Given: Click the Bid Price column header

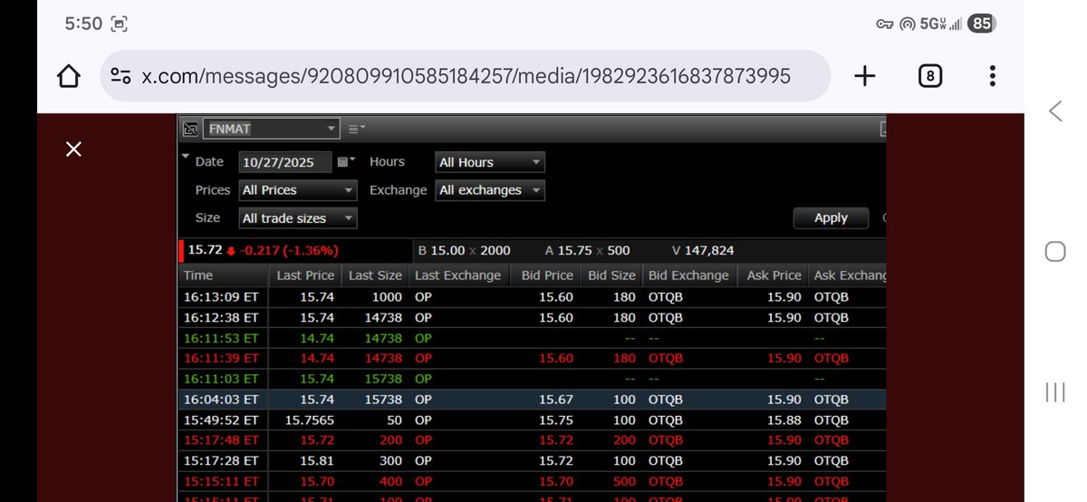Looking at the screenshot, I should coord(547,275).
